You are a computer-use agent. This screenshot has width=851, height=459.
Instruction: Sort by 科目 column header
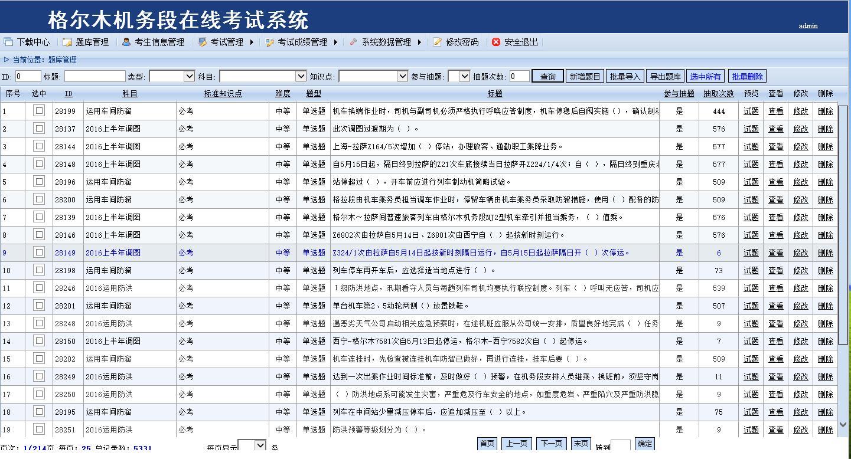tap(130, 93)
